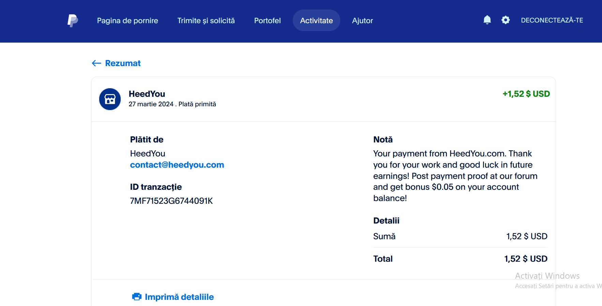Screen dimensions: 602x306
Task: Return to Rezumat summary link
Action: click(x=123, y=63)
